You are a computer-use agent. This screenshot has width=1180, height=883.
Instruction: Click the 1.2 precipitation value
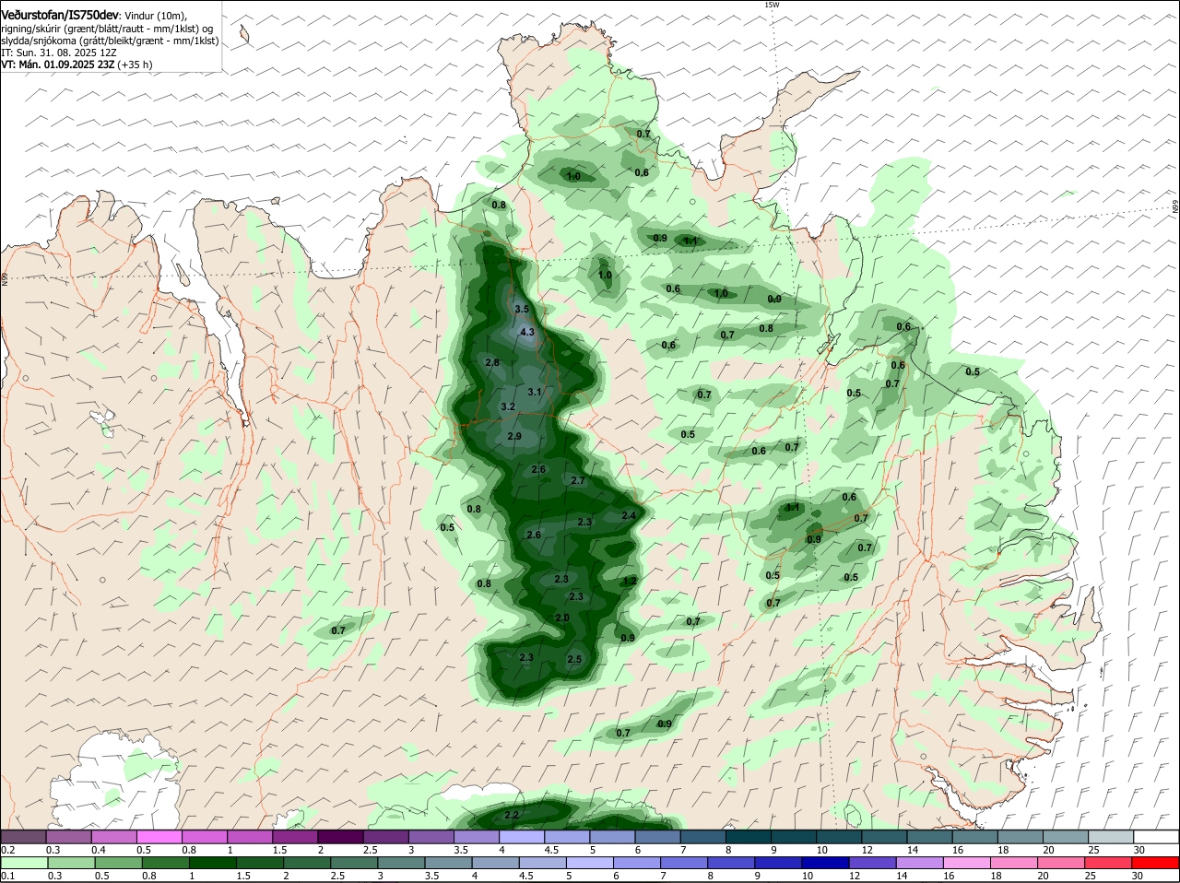click(630, 581)
